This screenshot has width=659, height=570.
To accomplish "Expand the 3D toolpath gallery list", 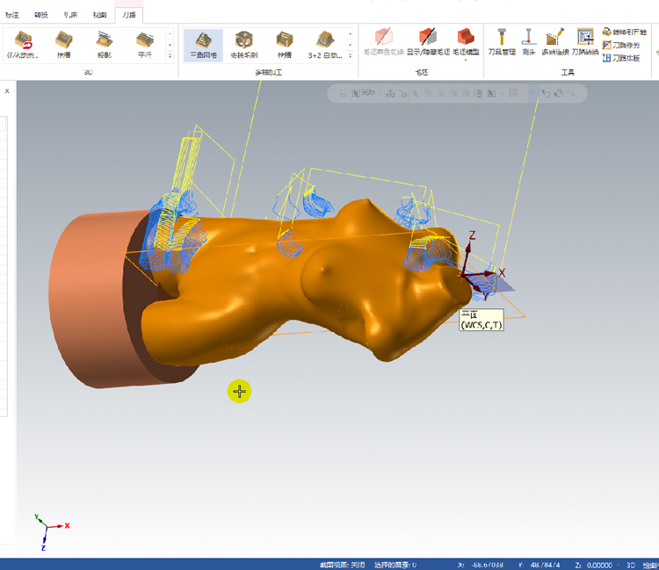I will pyautogui.click(x=170, y=56).
